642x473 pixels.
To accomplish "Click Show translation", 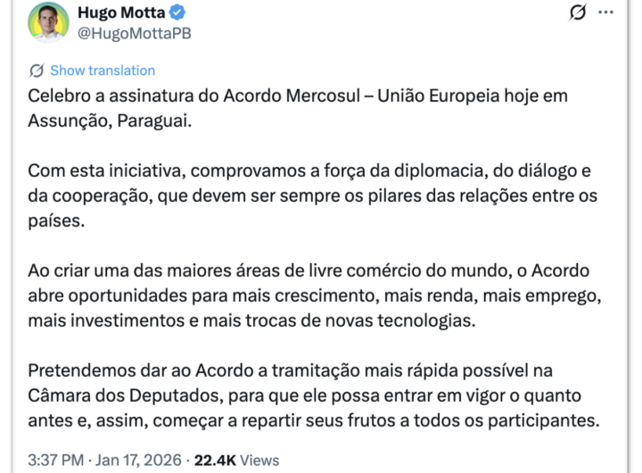I will [103, 71].
